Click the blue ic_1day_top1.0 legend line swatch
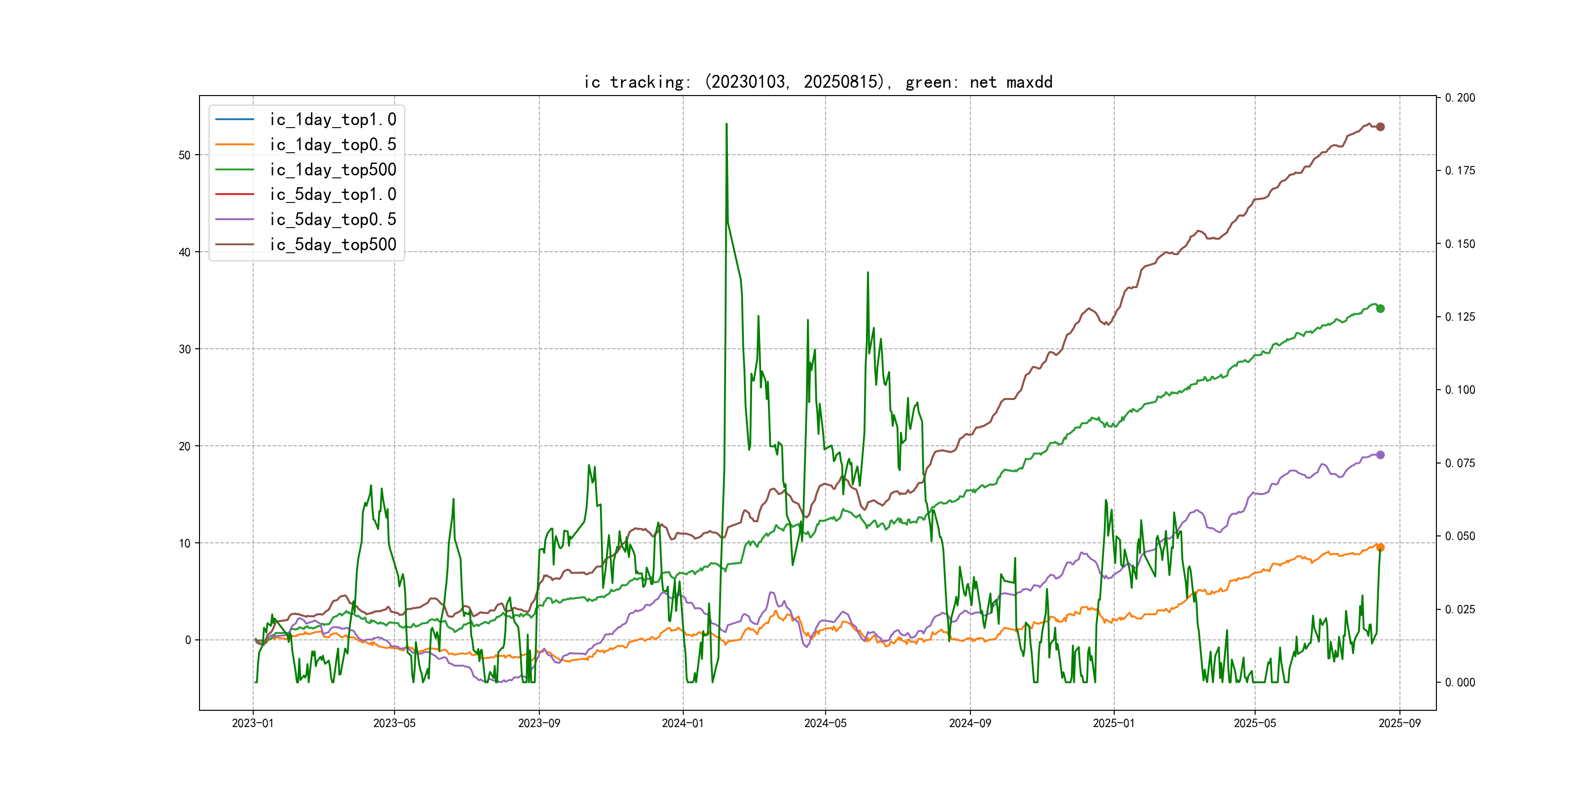 pyautogui.click(x=234, y=119)
